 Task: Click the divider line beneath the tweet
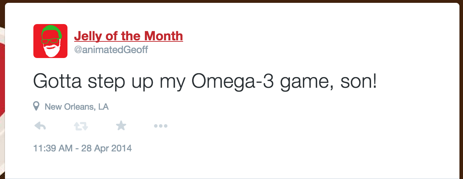tap(231, 178)
